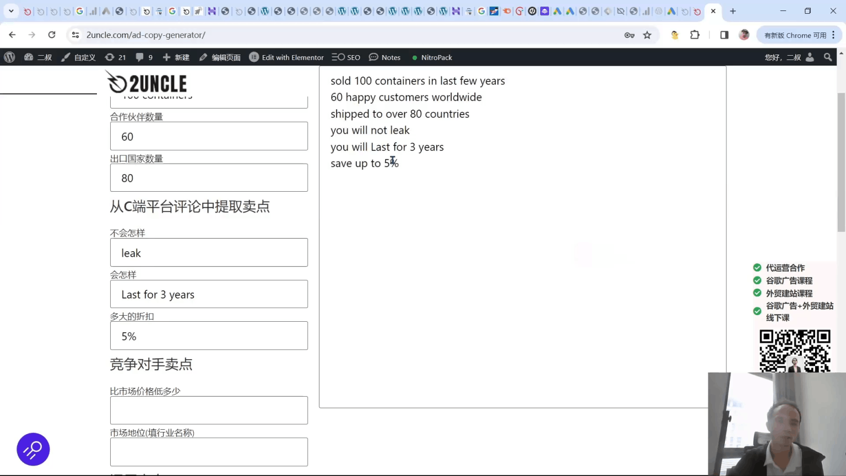The width and height of the screenshot is (846, 476).
Task: Click the 2UNCLE site logo
Action: tap(145, 82)
